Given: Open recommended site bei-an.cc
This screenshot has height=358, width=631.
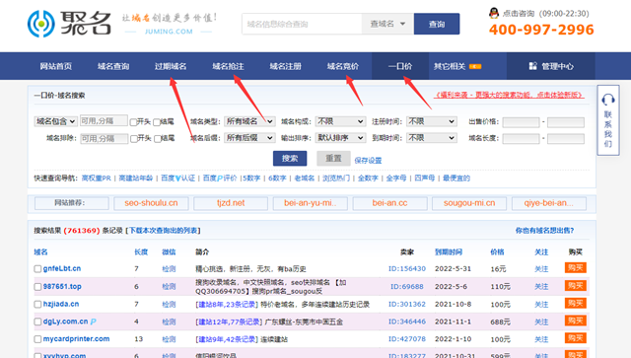Looking at the screenshot, I should click(390, 203).
